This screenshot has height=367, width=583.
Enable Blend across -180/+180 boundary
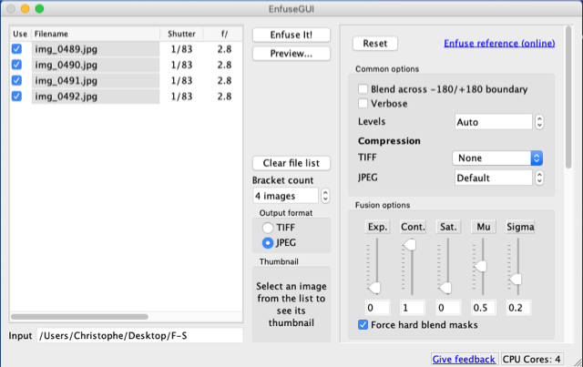point(364,89)
